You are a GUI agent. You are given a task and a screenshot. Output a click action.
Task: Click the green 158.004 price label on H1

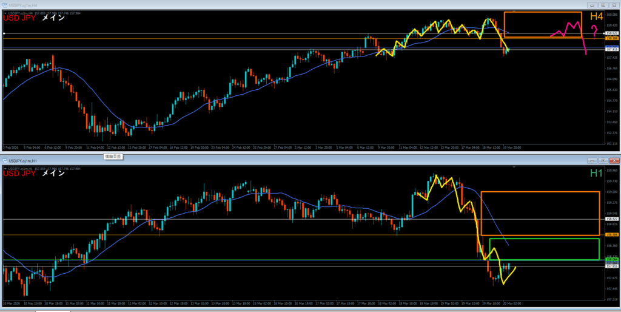612,259
